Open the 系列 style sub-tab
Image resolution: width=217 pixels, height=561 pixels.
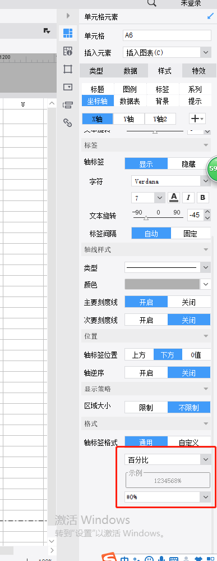(x=195, y=89)
